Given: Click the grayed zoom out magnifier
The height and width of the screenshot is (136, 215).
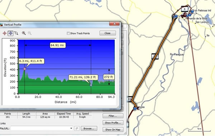Looking at the screenshot, I should click(30, 33).
